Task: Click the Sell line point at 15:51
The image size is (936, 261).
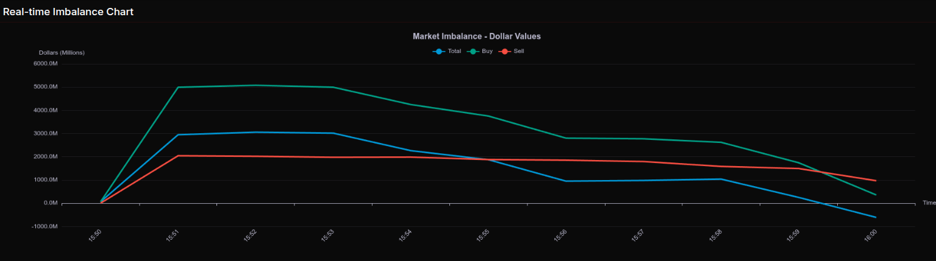Action: click(178, 156)
